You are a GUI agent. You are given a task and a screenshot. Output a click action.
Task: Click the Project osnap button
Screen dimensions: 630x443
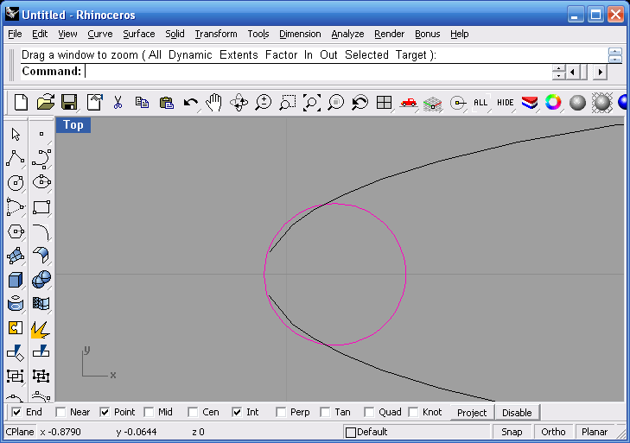pos(472,413)
